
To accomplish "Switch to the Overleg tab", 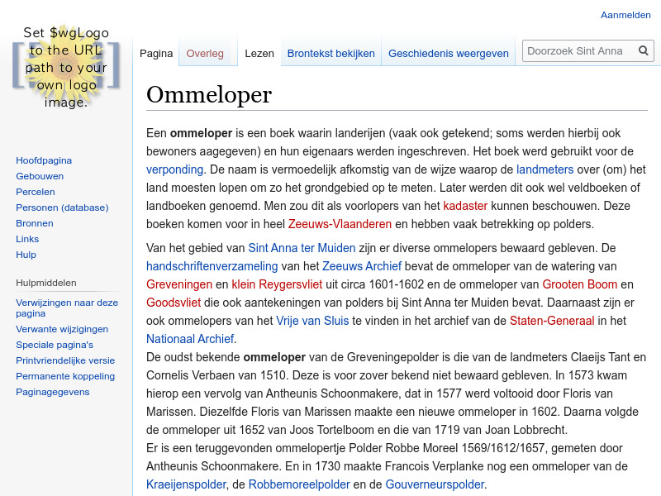I will (205, 52).
